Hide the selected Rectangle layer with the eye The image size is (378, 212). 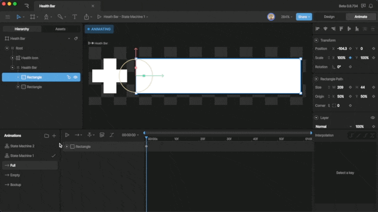click(x=76, y=77)
